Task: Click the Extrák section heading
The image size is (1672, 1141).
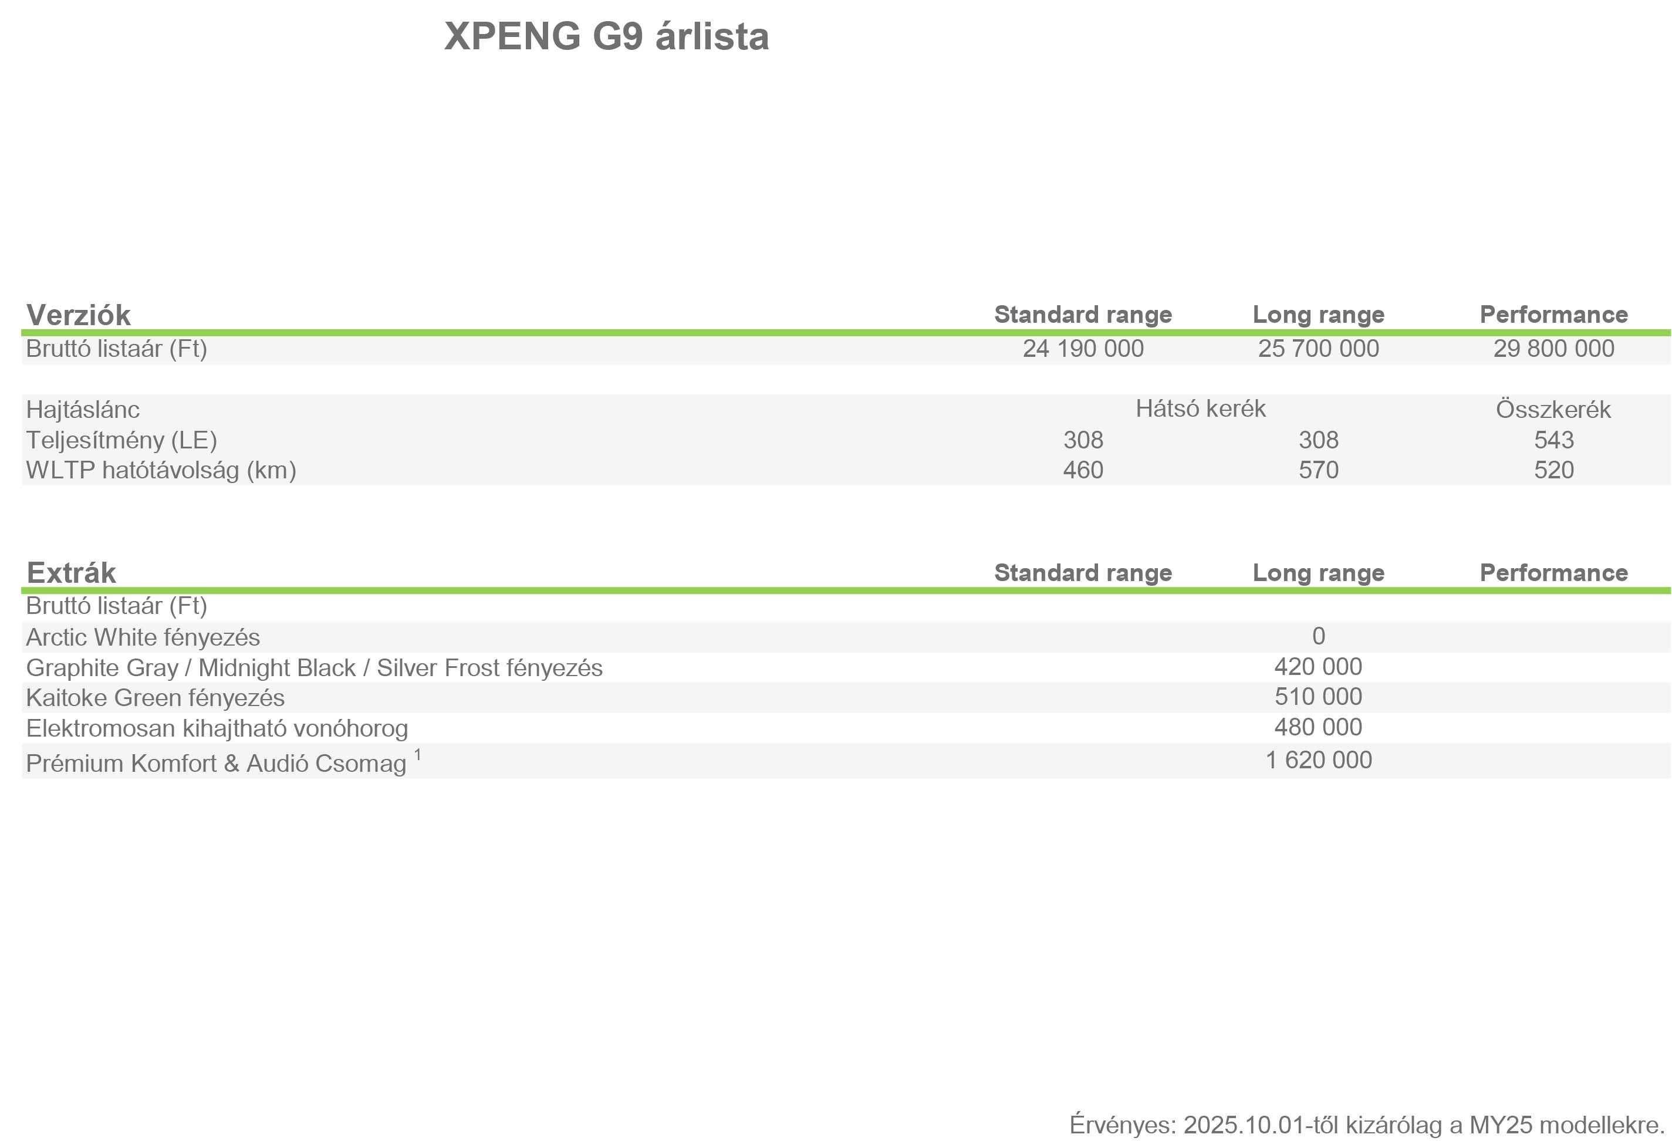Action: pos(71,573)
